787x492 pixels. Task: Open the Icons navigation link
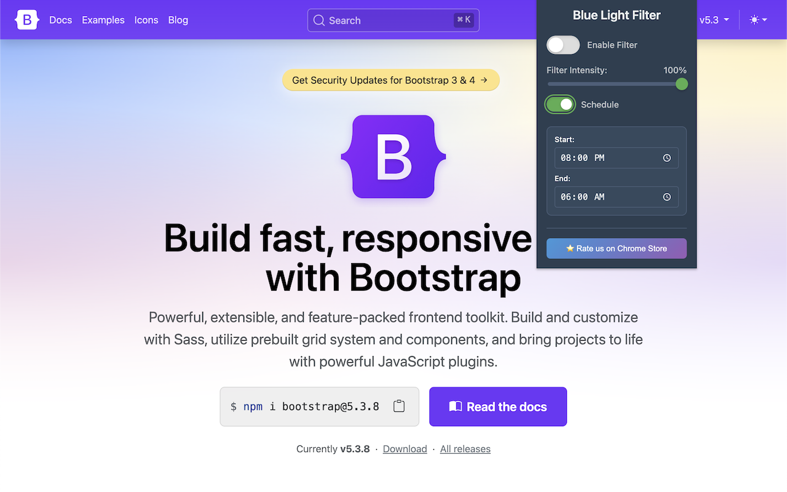(x=146, y=20)
